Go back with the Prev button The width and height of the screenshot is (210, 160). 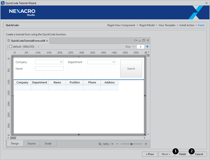point(150,154)
